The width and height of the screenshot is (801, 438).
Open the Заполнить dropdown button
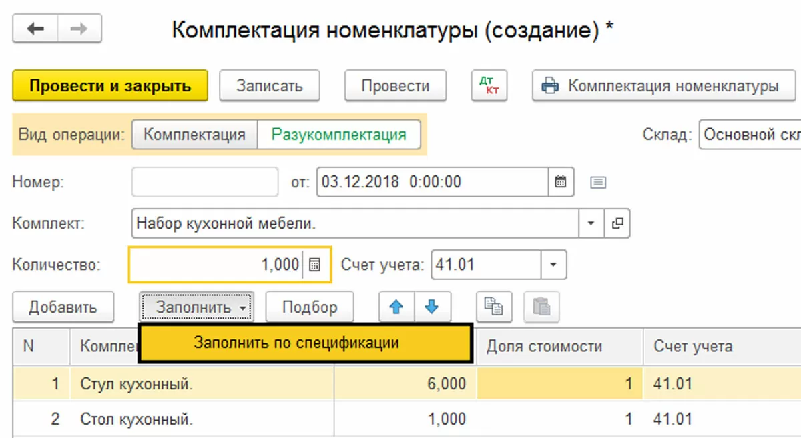coord(196,307)
